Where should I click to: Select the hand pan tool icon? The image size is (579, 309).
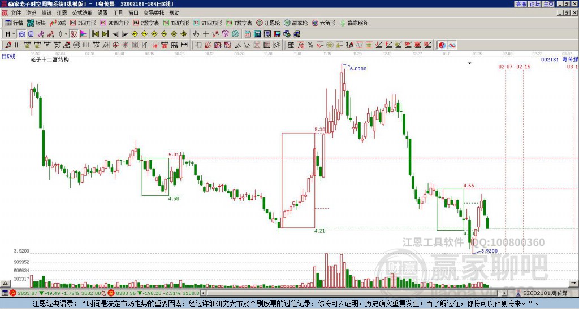click(x=196, y=34)
